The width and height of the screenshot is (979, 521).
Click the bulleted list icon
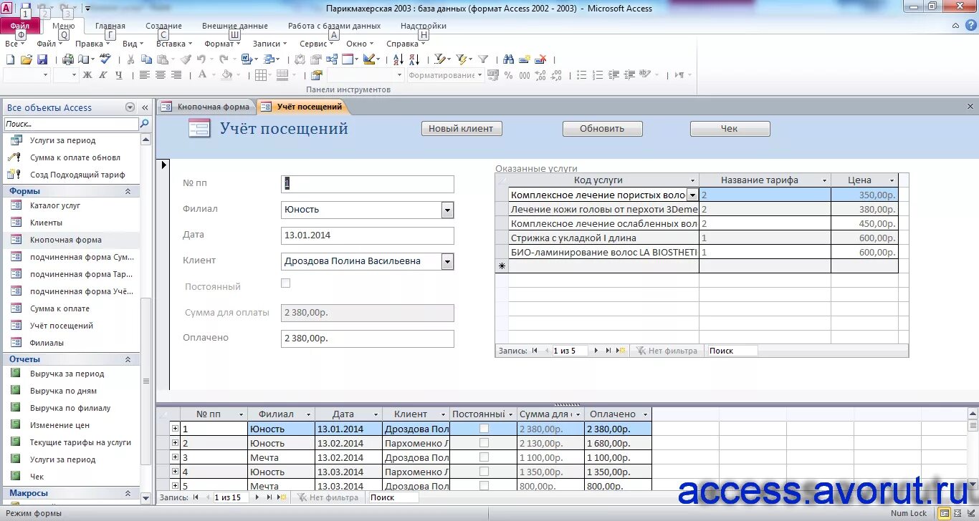click(581, 75)
